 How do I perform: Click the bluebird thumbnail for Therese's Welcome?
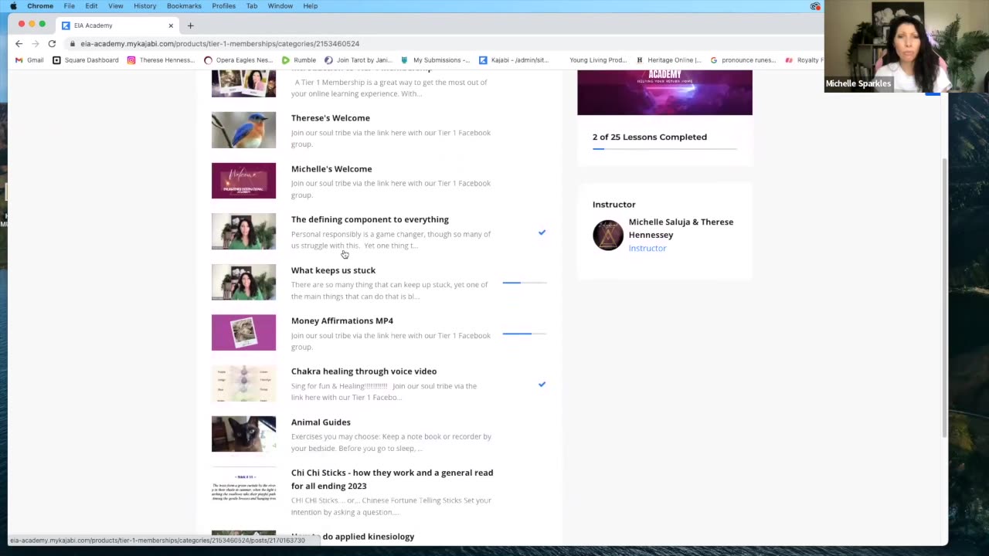(x=243, y=130)
